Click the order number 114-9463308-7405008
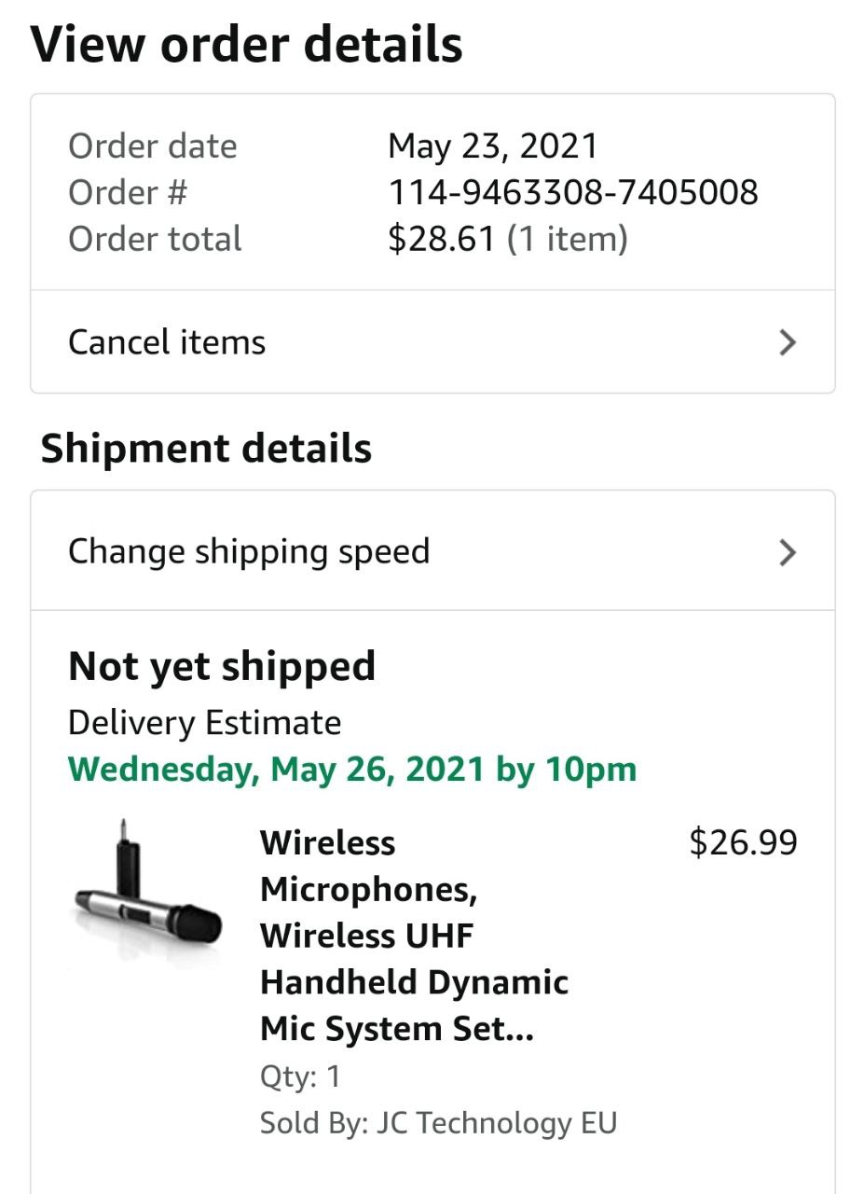The image size is (864, 1194). (x=572, y=193)
